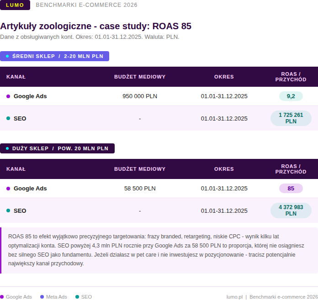The image size is (318, 300).
Task: Click the '950 000 PLN' budget cell
Action: click(x=140, y=96)
